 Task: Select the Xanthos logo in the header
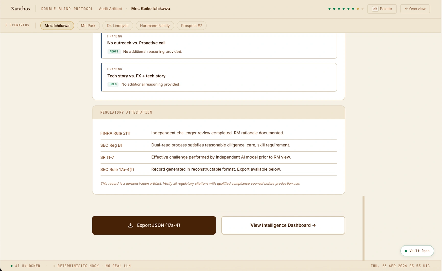(x=20, y=8)
